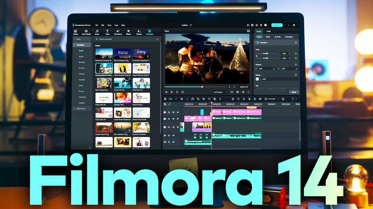Switch to the AI Tools tab
Screen dimensions: 373x209
click(x=277, y=37)
